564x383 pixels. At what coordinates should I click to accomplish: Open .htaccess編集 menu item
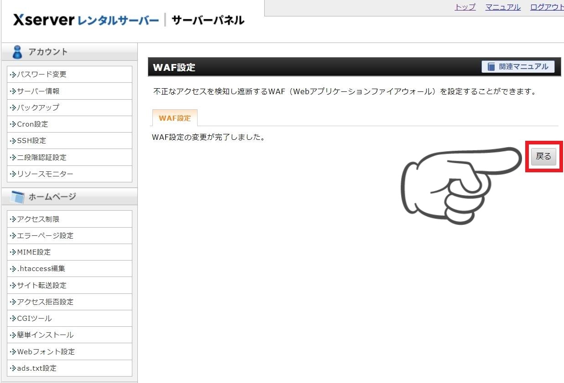coord(41,268)
